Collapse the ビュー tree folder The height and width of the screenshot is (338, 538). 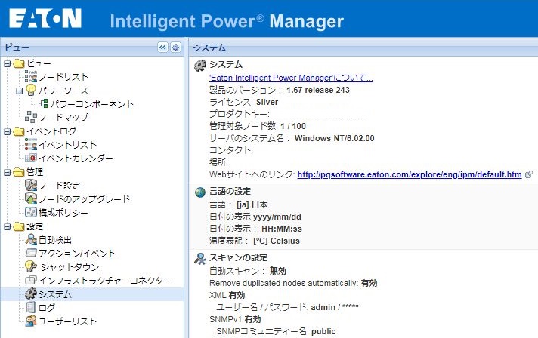(7, 63)
